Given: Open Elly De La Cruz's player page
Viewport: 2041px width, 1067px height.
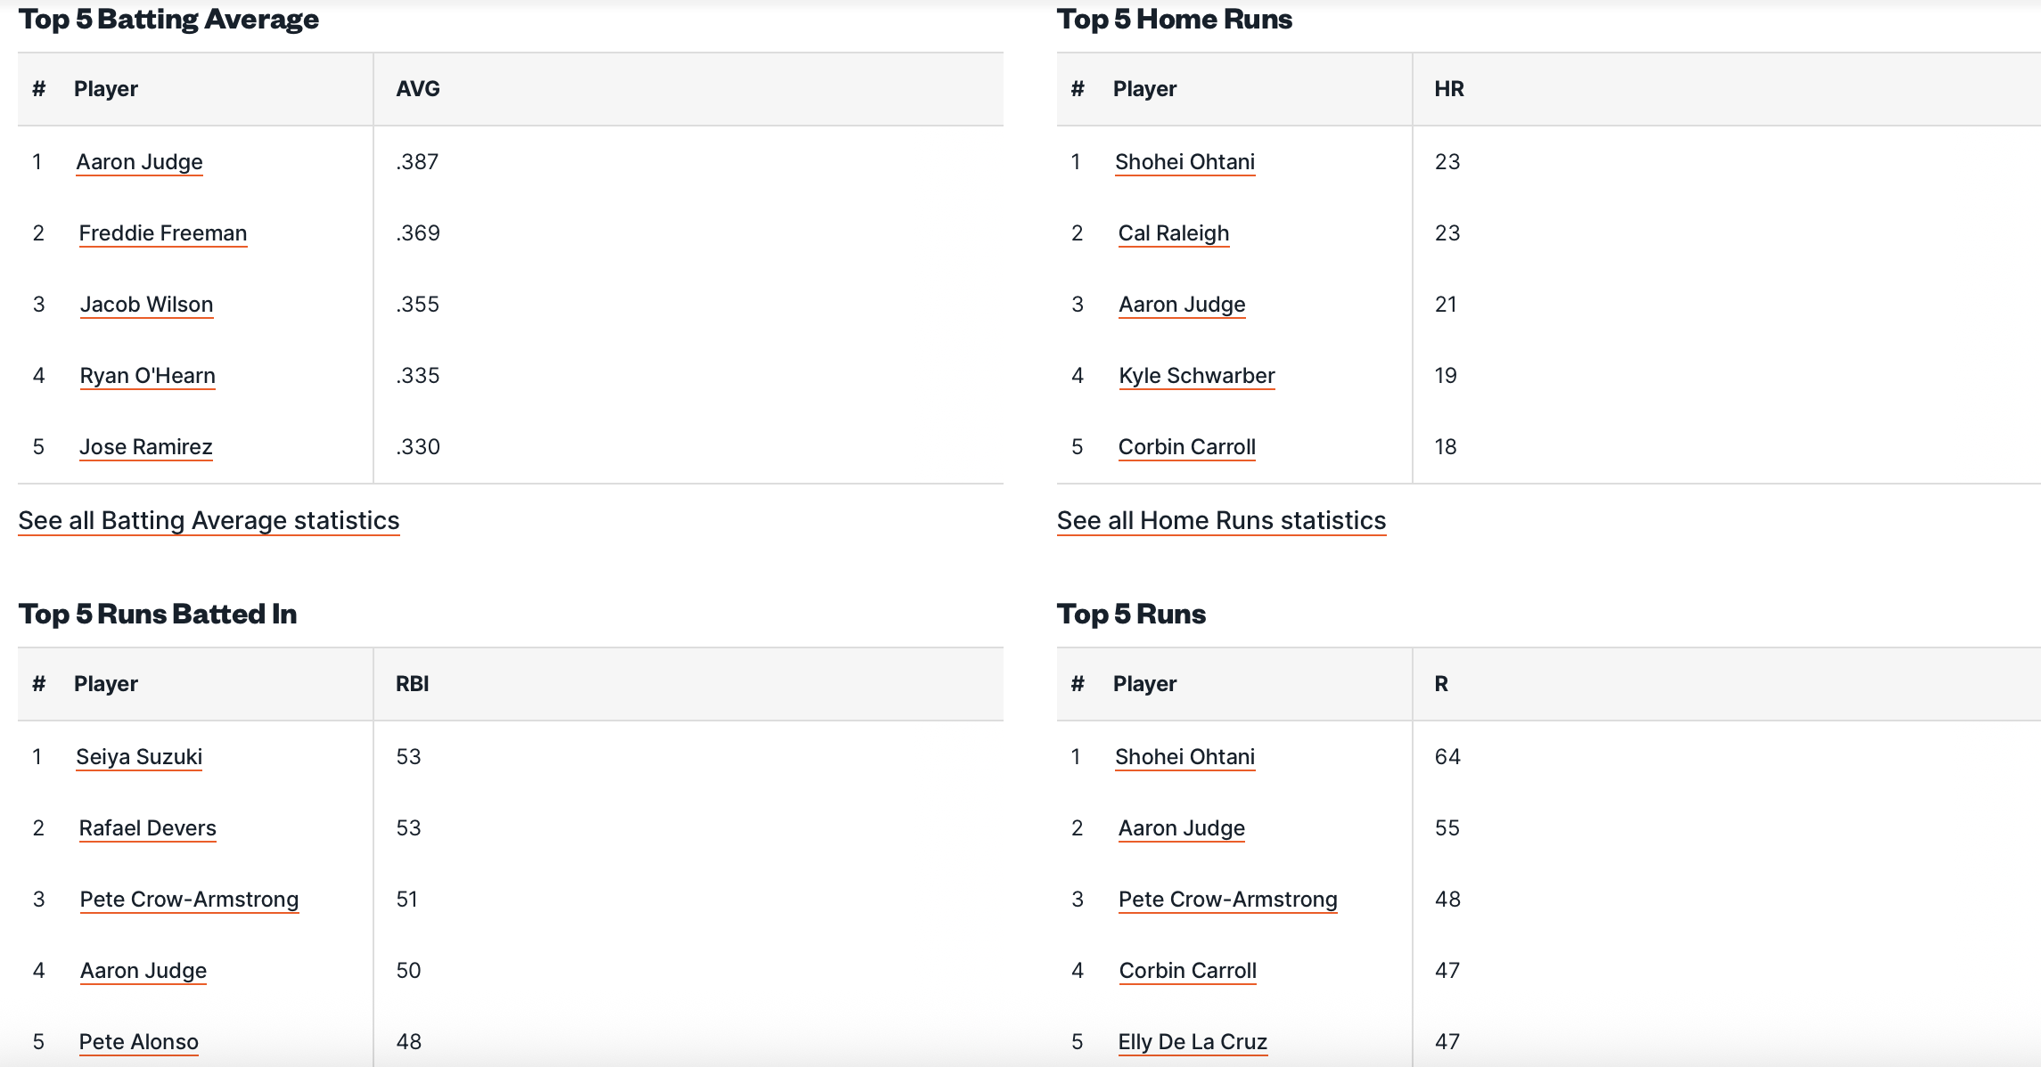Looking at the screenshot, I should click(1193, 1042).
